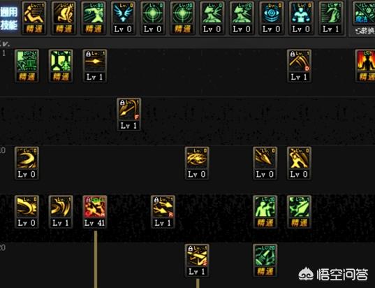
Task: Select the blue wings skill icon
Action: (123, 18)
